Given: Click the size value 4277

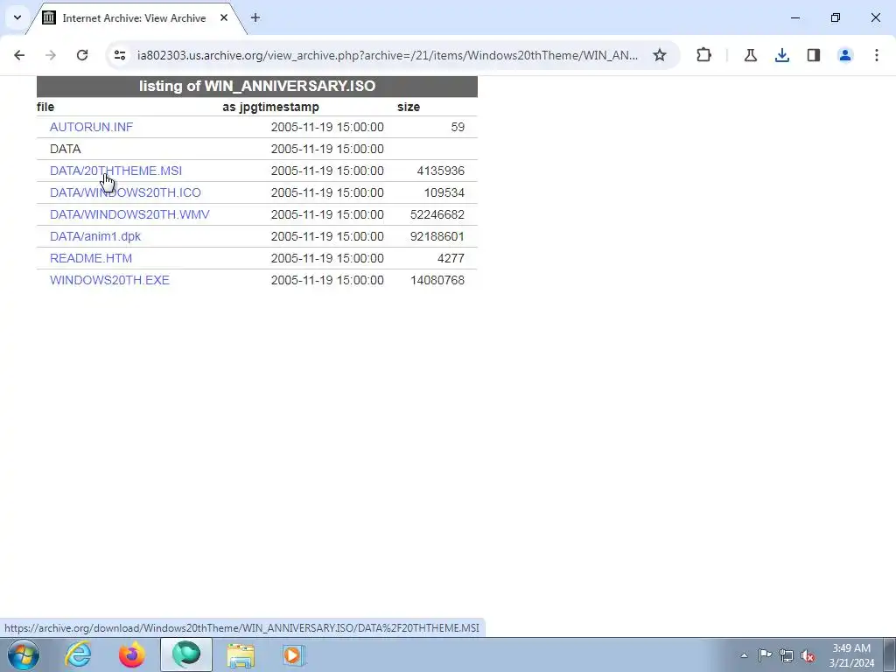Looking at the screenshot, I should [x=451, y=258].
